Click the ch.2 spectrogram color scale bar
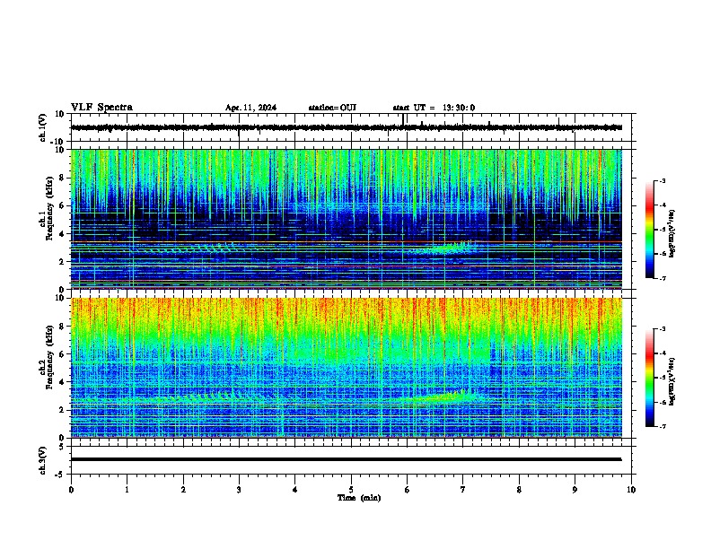This screenshot has width=711, height=549. [x=649, y=378]
